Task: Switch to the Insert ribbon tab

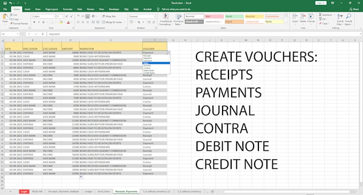Action: pos(27,9)
